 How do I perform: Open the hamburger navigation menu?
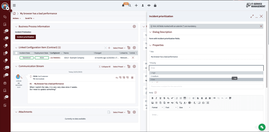click(x=14, y=5)
